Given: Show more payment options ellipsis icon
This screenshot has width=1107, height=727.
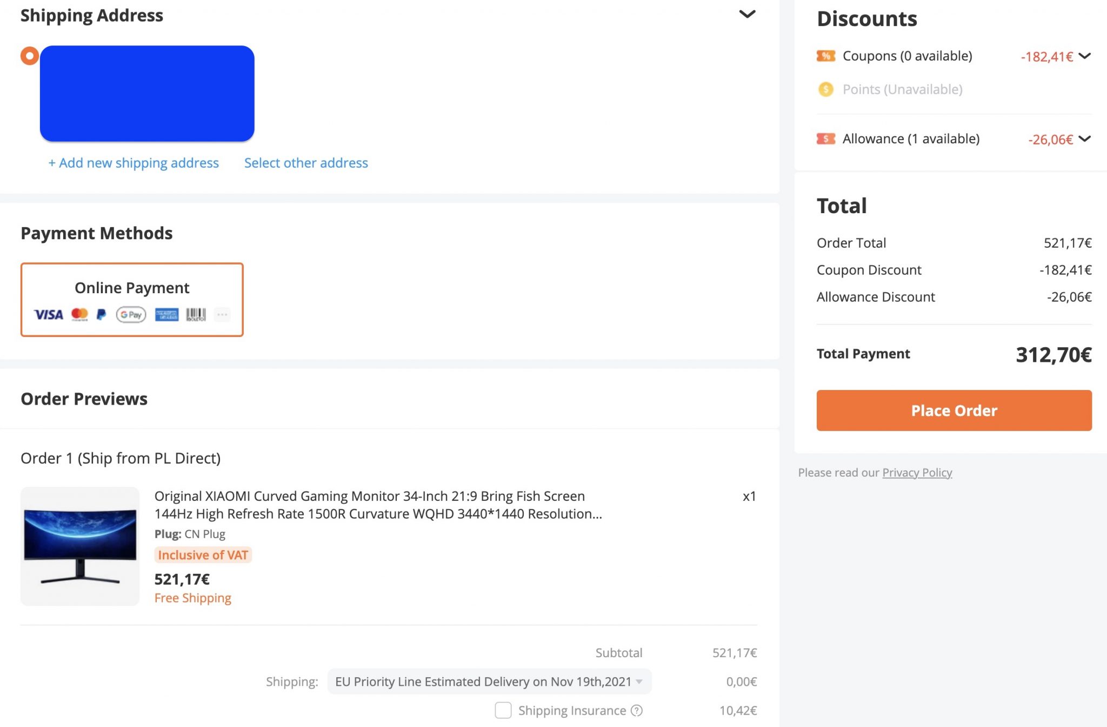Looking at the screenshot, I should coord(222,314).
